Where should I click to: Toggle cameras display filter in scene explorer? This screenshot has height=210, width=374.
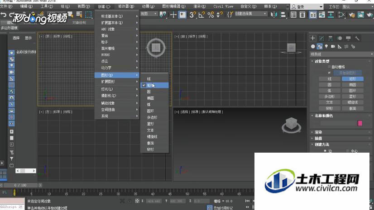click(11, 72)
